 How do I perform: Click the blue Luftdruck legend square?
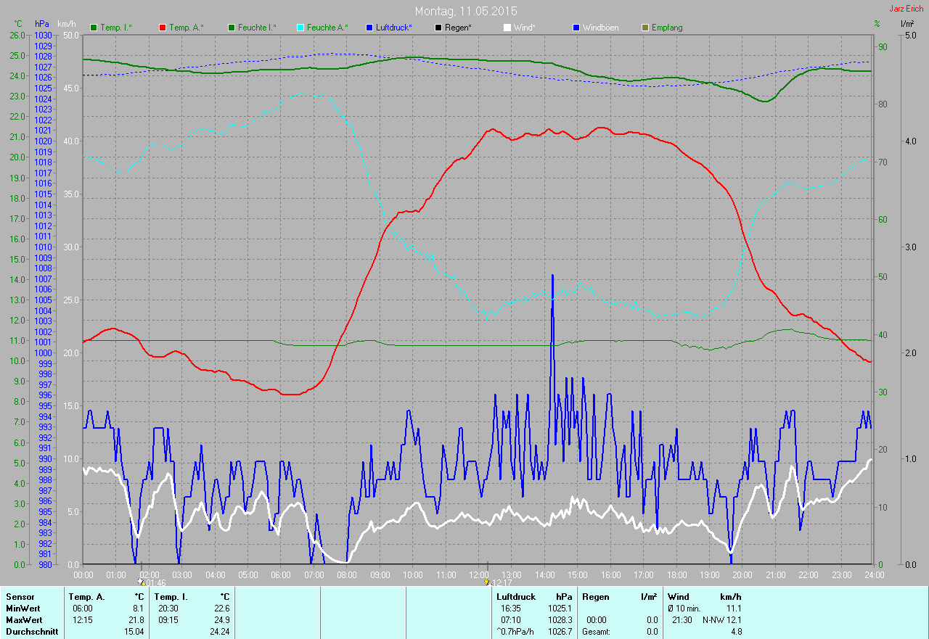click(369, 28)
